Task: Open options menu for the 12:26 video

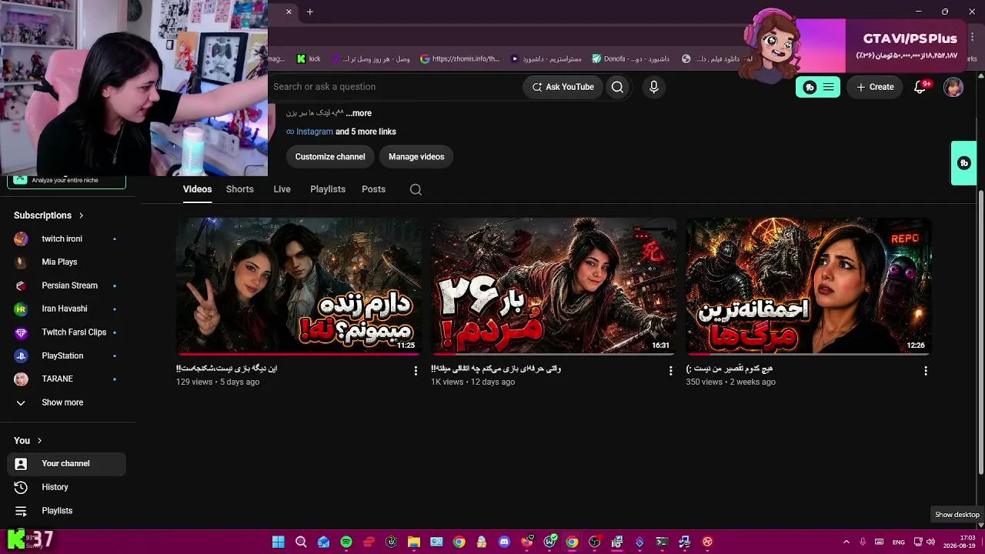Action: tap(925, 371)
